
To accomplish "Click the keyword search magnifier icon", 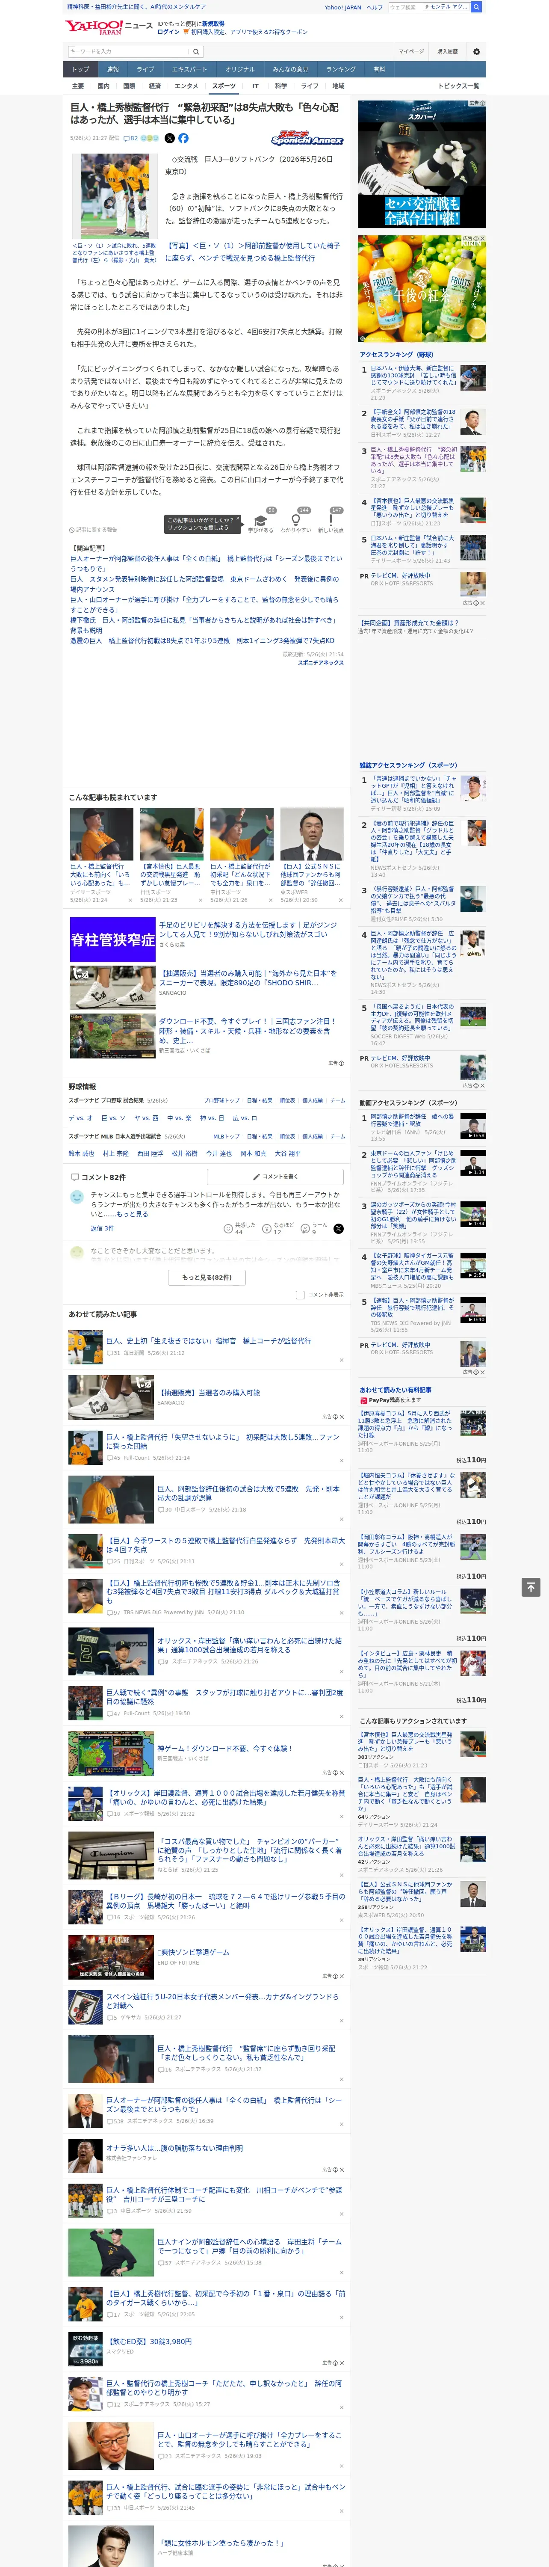I will (195, 52).
